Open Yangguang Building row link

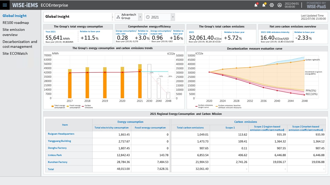(x=59, y=141)
